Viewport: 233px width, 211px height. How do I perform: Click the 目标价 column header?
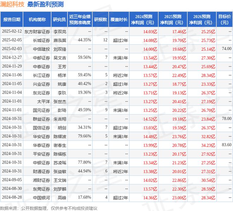[x=225, y=19]
